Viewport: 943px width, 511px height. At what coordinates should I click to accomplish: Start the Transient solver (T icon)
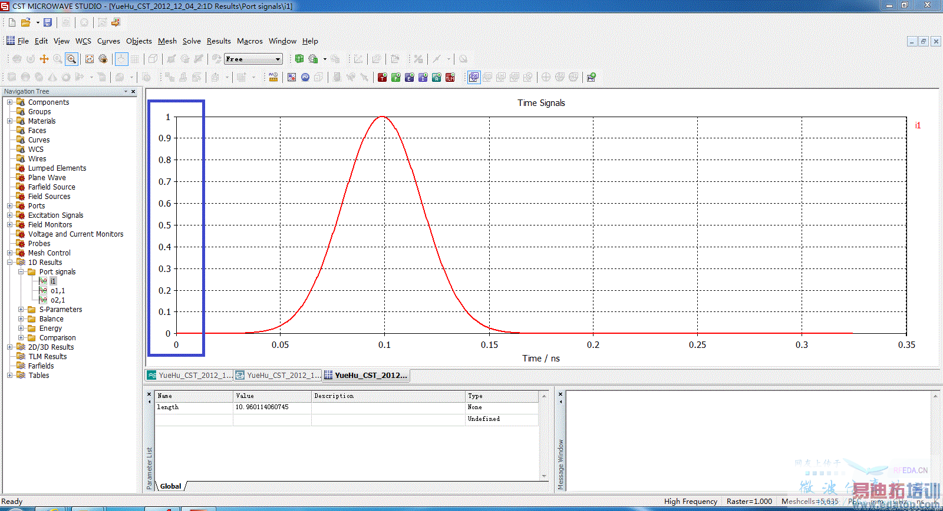(383, 77)
